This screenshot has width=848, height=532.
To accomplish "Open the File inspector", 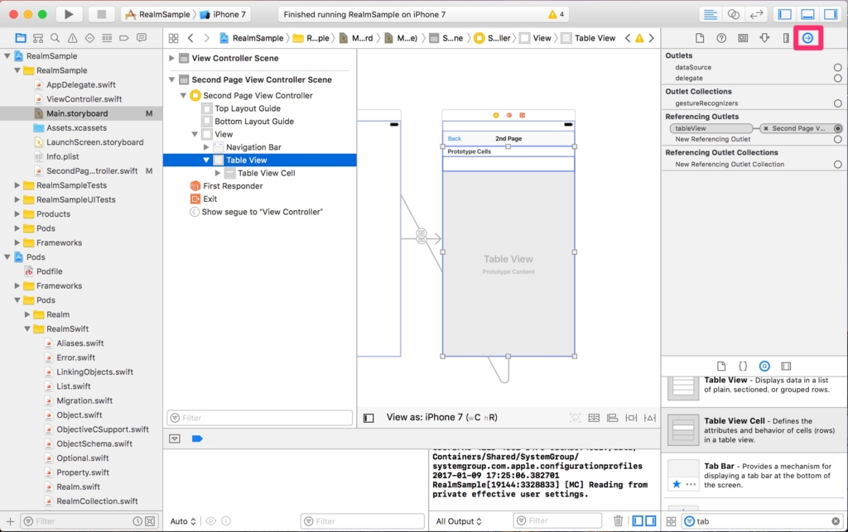I will point(700,38).
